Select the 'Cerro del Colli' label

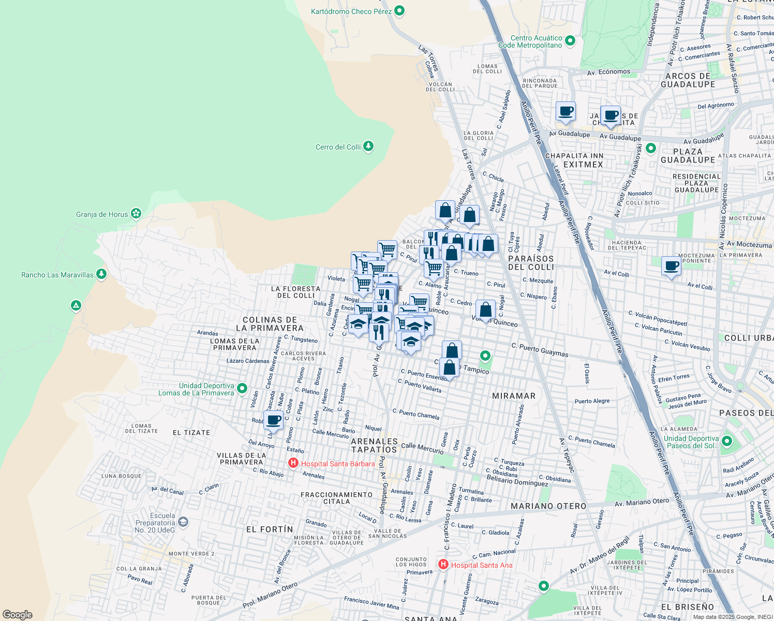tap(338, 147)
